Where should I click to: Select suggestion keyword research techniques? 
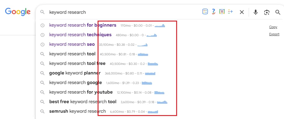(80, 35)
